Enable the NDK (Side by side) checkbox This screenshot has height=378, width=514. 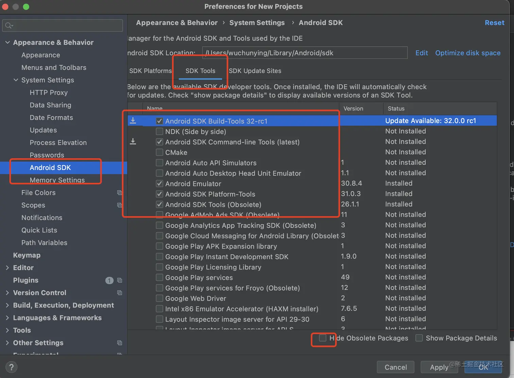click(x=159, y=132)
